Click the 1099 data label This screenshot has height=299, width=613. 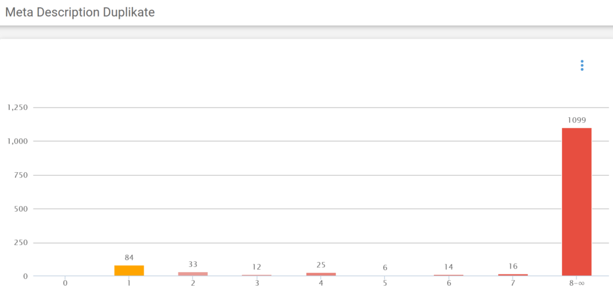tap(577, 120)
